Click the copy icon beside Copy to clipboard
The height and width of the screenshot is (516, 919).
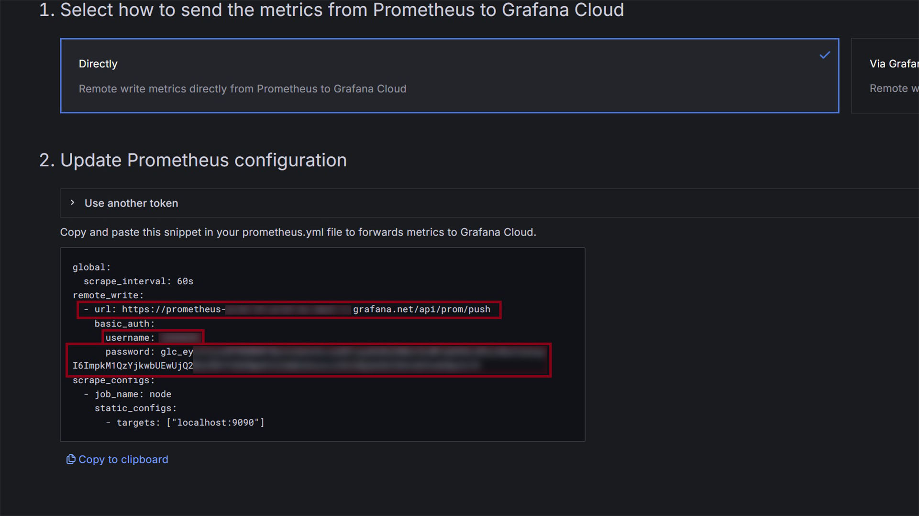pos(70,459)
